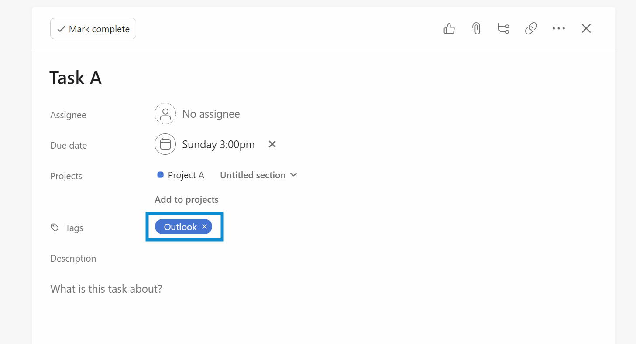Click the Tags label icon

pyautogui.click(x=55, y=227)
